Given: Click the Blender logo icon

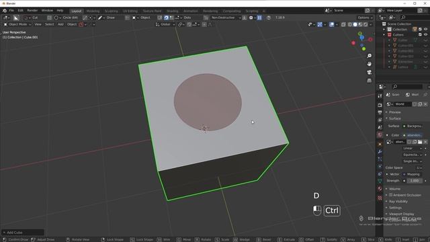Looking at the screenshot, I should [5, 11].
